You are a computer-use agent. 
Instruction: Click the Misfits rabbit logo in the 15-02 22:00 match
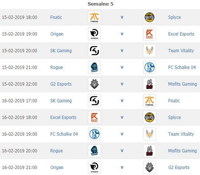click(x=149, y=84)
